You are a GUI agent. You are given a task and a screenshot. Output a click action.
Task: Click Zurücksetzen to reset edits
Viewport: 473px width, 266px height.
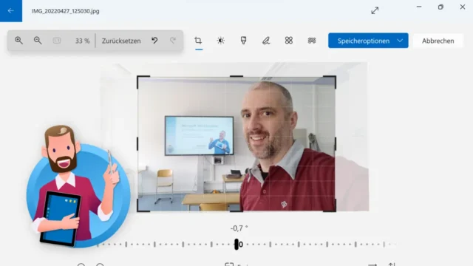point(121,41)
